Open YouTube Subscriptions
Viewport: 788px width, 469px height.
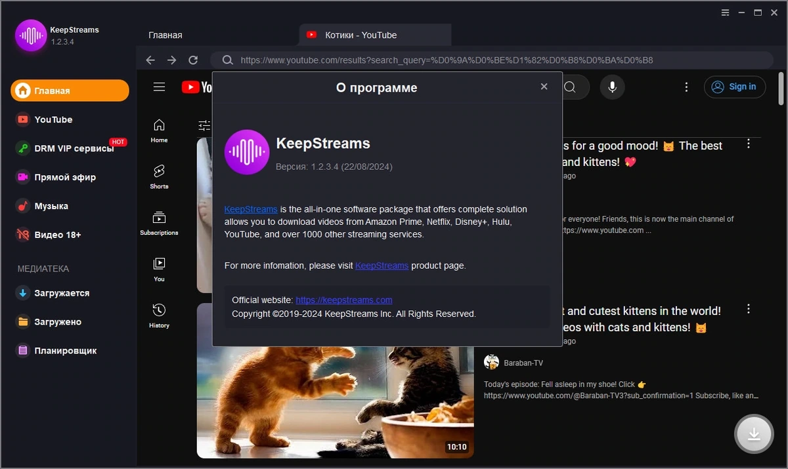pyautogui.click(x=159, y=224)
